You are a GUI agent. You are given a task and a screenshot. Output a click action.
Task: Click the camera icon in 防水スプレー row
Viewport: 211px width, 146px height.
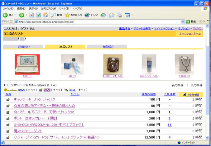click(8, 119)
